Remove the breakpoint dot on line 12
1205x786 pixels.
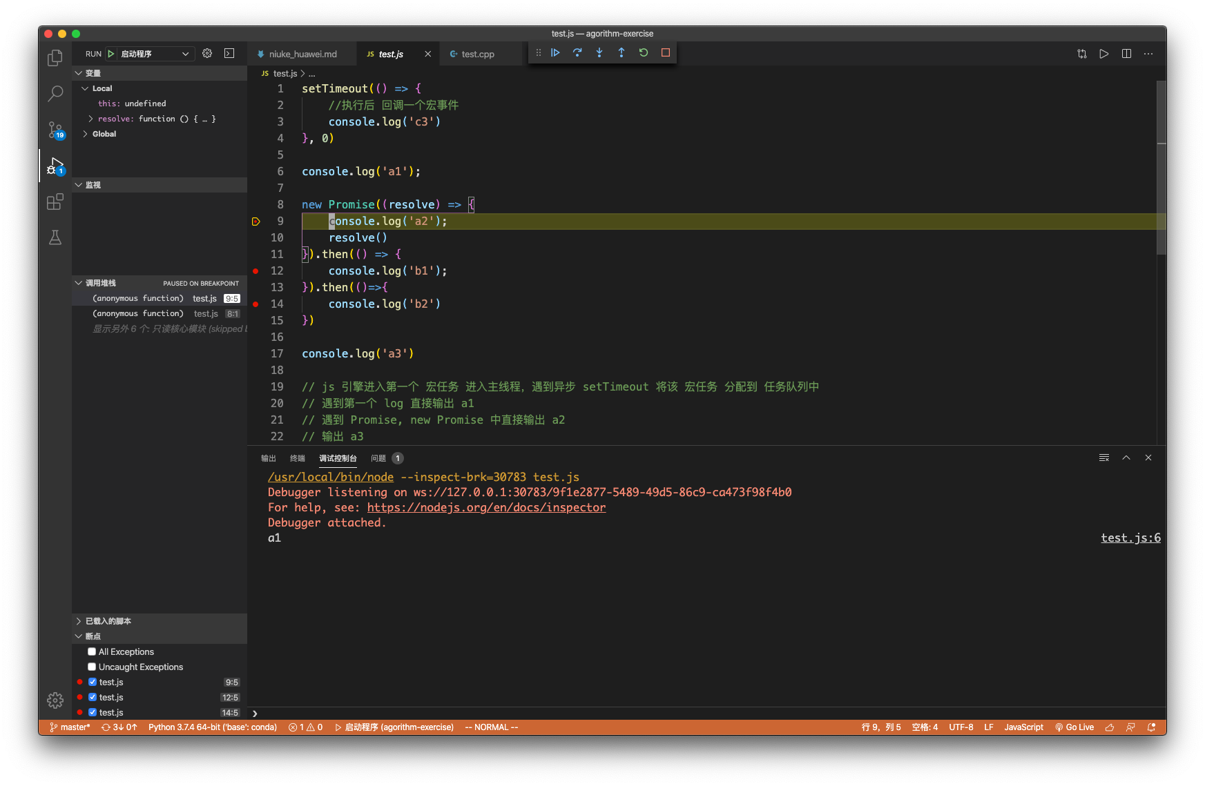pyautogui.click(x=256, y=271)
